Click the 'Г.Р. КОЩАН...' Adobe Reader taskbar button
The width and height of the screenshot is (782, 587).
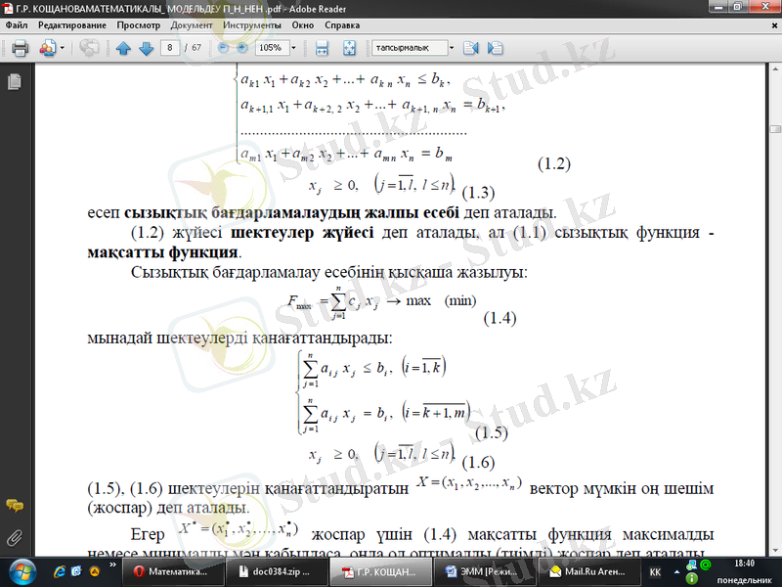(x=381, y=572)
